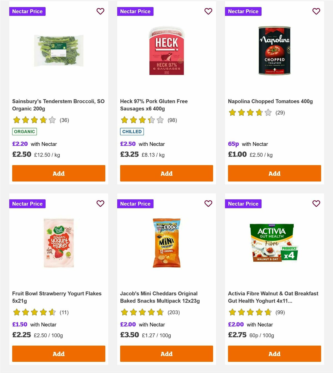
Task: Add the Jacob's Mini Cheddars to basket
Action: pos(167,354)
